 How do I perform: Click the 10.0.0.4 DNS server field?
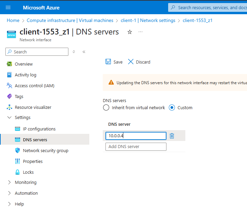pyautogui.click(x=136, y=136)
